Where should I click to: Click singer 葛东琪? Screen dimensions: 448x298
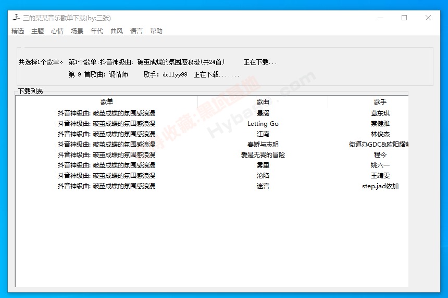380,113
